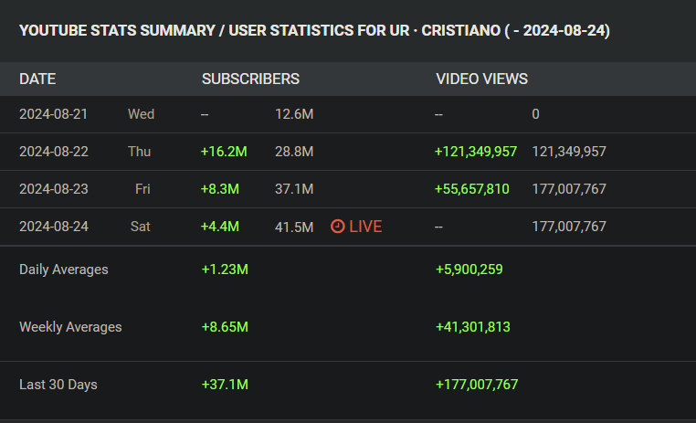Click the 41.5M subscriber total
This screenshot has width=696, height=423.
[294, 227]
